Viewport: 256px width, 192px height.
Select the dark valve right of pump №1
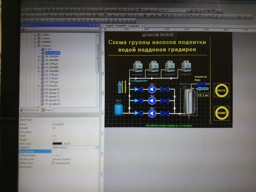point(165,89)
